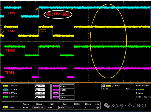The width and height of the screenshot is (151, 112).
Task: Click the 1/Δt frequency badge
Action: [56, 97]
